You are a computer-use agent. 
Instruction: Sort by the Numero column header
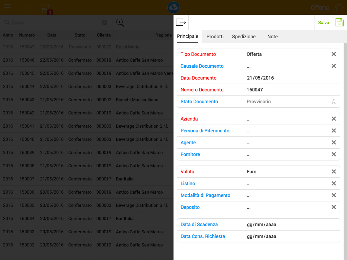coord(27,35)
